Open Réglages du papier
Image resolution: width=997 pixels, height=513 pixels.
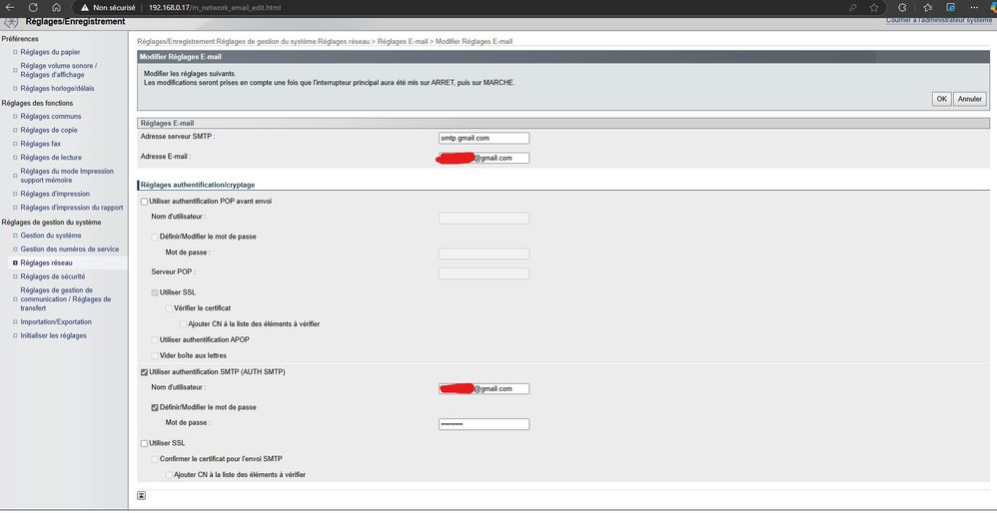[50, 52]
